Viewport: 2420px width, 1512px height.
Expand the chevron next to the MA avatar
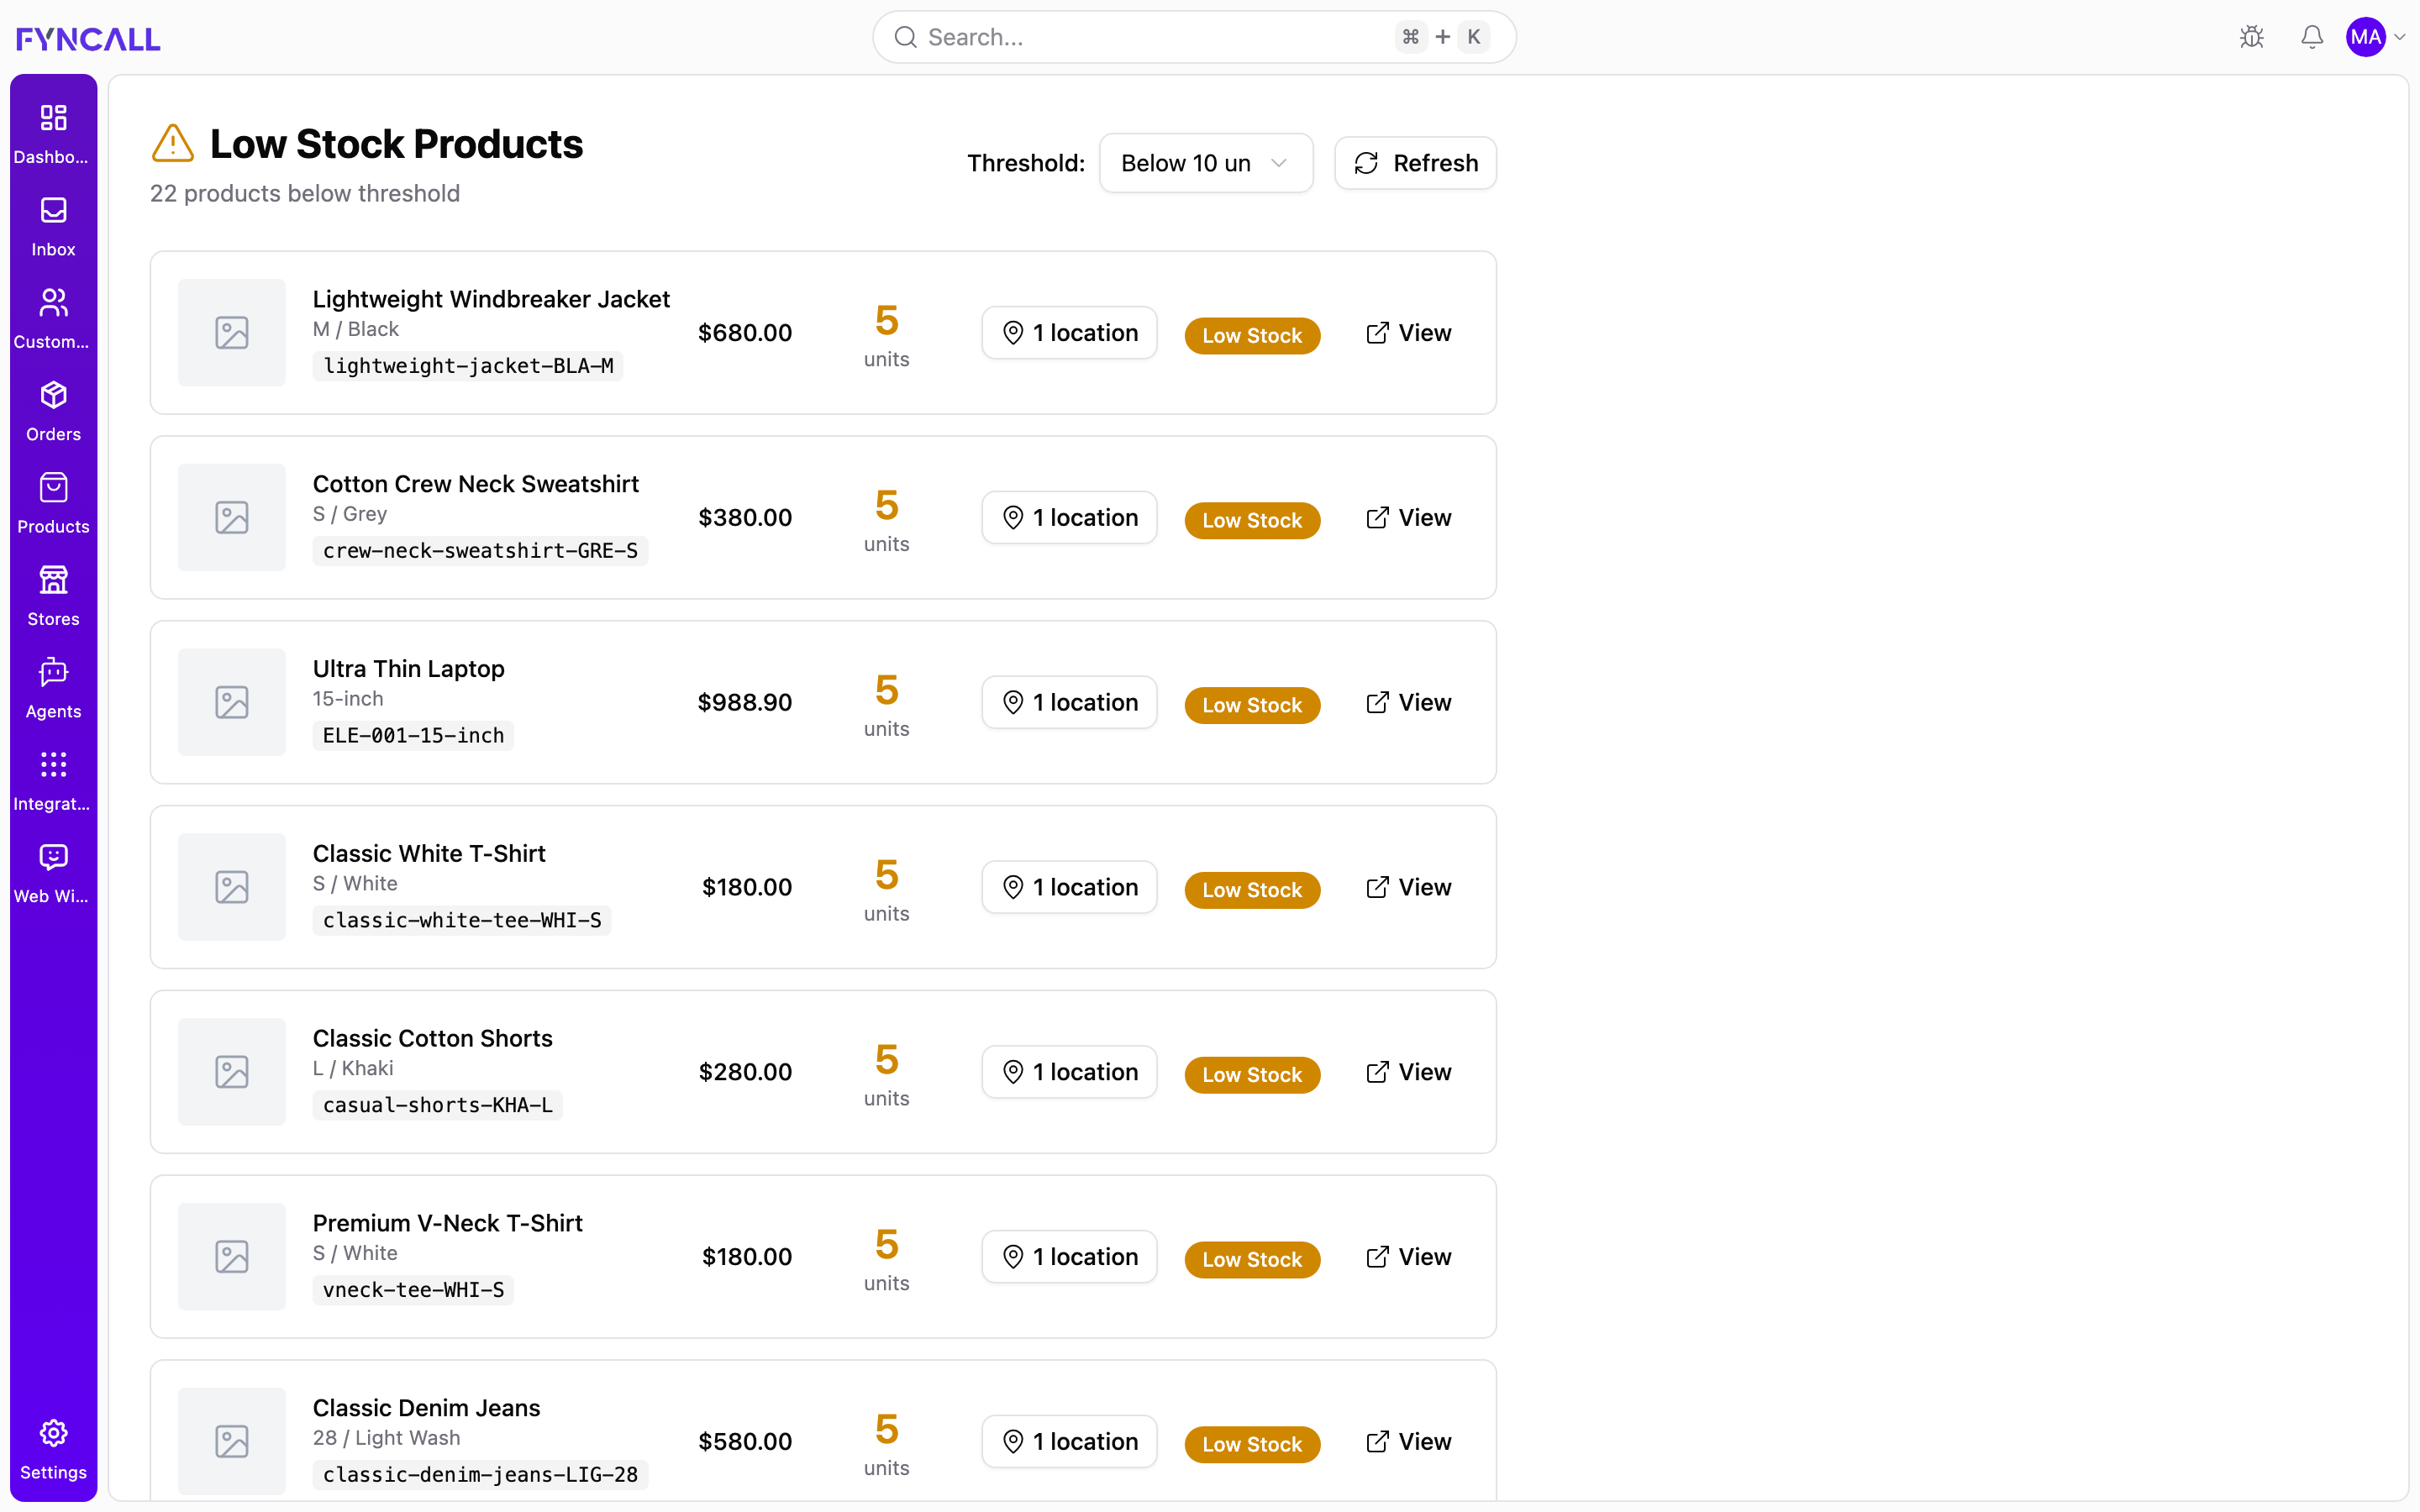[2399, 37]
